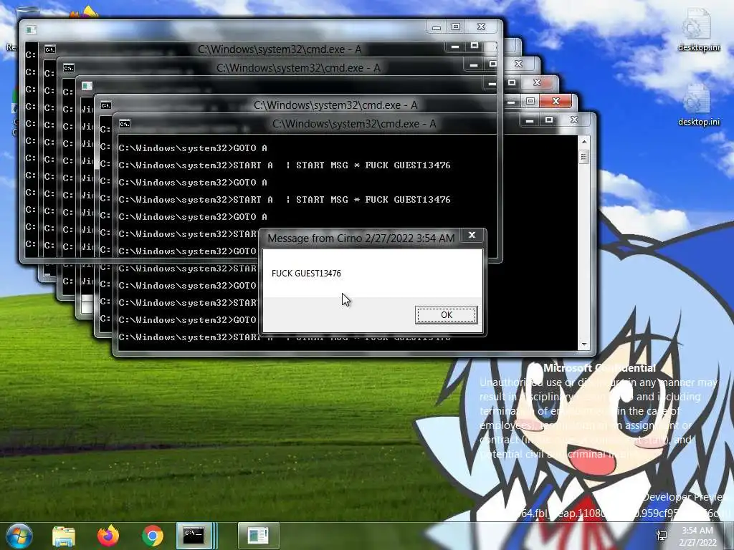Image resolution: width=734 pixels, height=550 pixels.
Task: Select the taskbar button right of cmd.exe
Action: [258, 535]
